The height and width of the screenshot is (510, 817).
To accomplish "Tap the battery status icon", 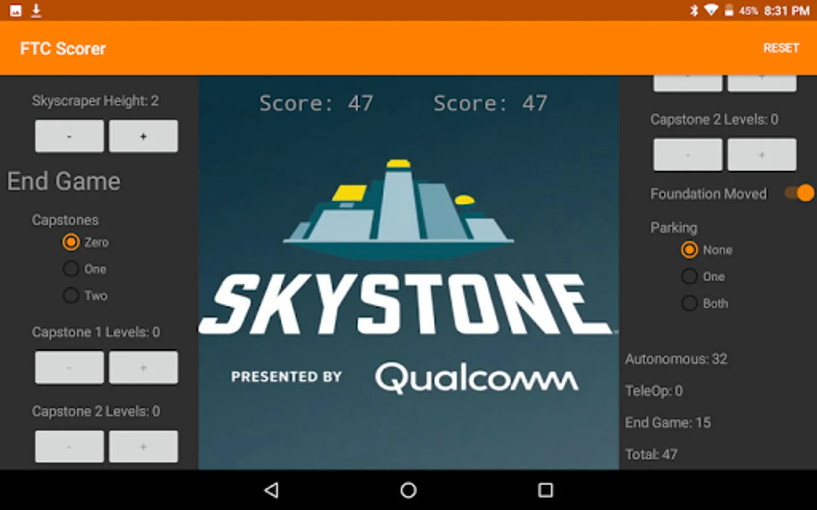I will pos(729,10).
